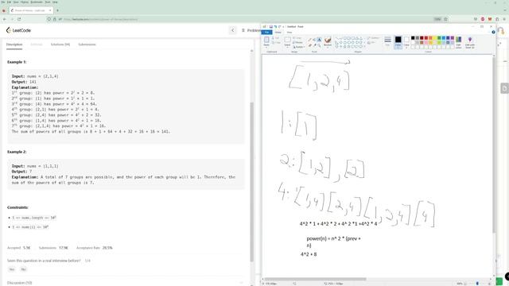The height and width of the screenshot is (286, 509).
Task: Click the browser reload icon
Action: click(19, 19)
